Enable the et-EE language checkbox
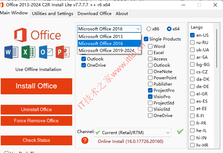This screenshot has height=153, width=223. 192,109
